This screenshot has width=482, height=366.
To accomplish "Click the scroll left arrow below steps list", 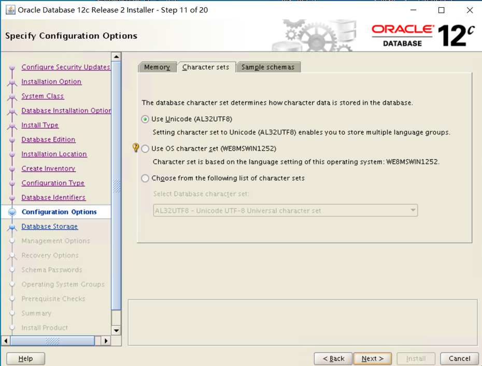I will pyautogui.click(x=6, y=341).
